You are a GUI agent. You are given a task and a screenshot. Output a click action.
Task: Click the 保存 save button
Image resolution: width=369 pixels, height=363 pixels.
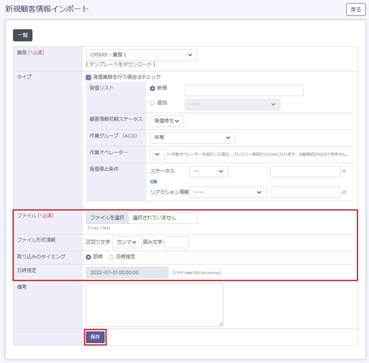point(95,337)
